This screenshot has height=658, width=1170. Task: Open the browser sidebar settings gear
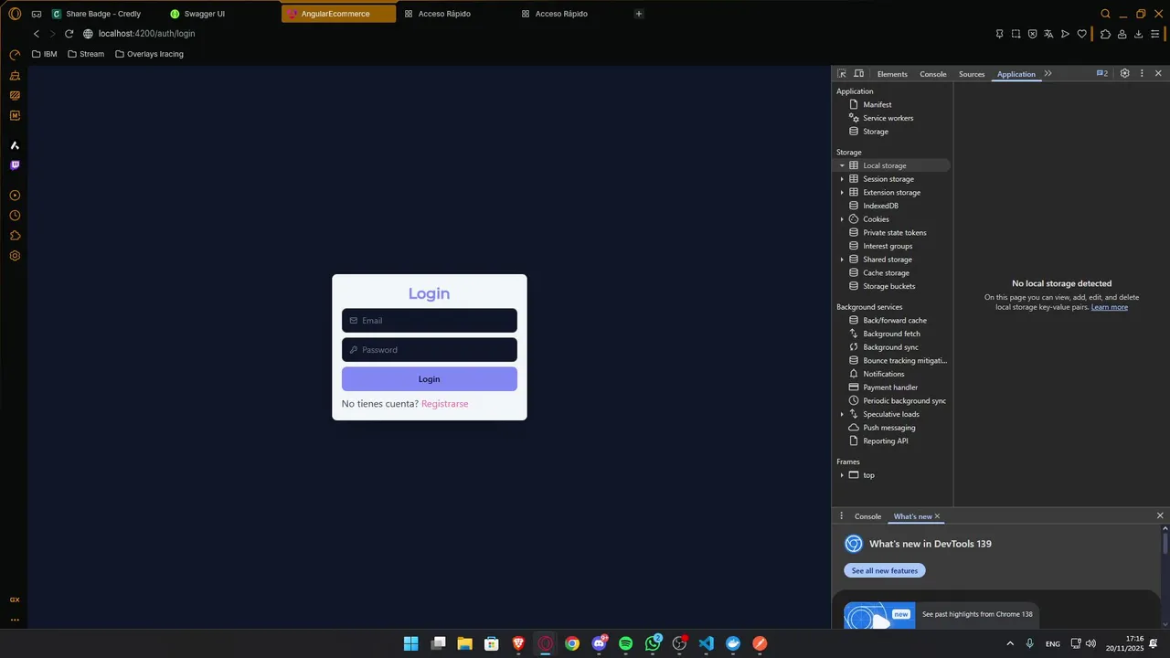[x=15, y=256]
